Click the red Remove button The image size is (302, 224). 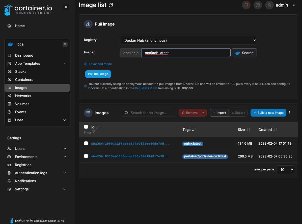tap(190, 113)
